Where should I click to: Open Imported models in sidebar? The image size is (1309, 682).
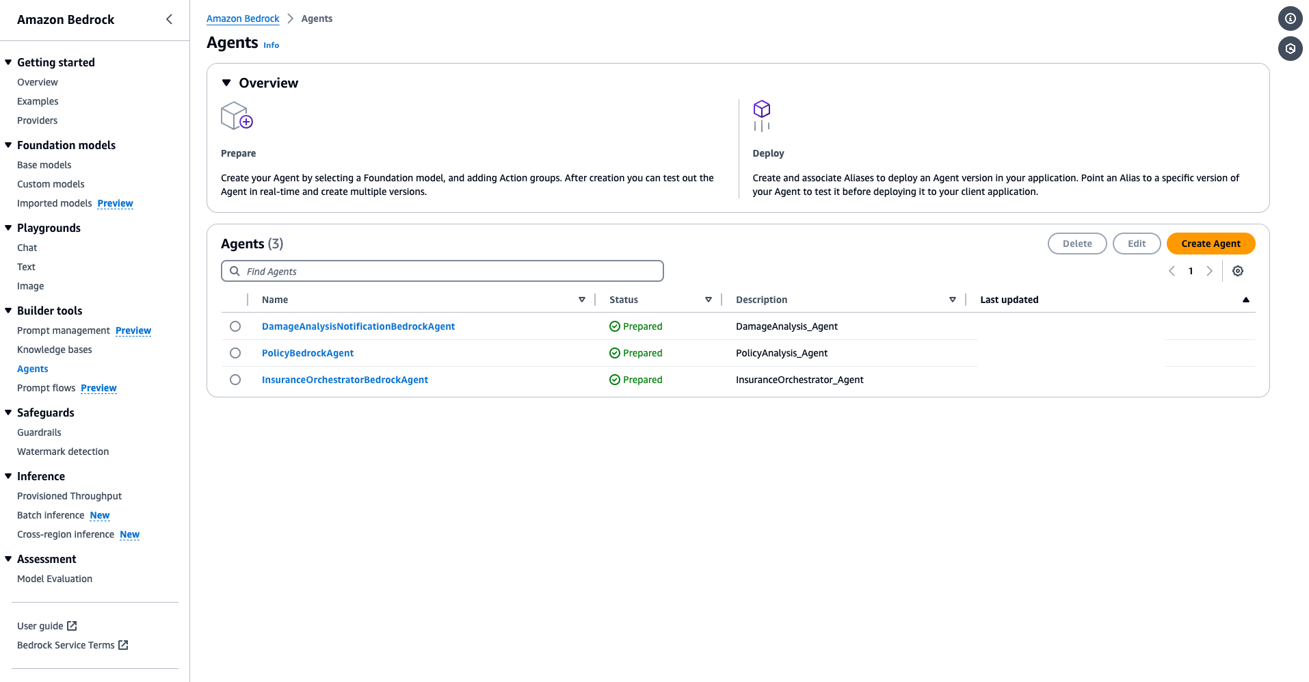tap(55, 203)
